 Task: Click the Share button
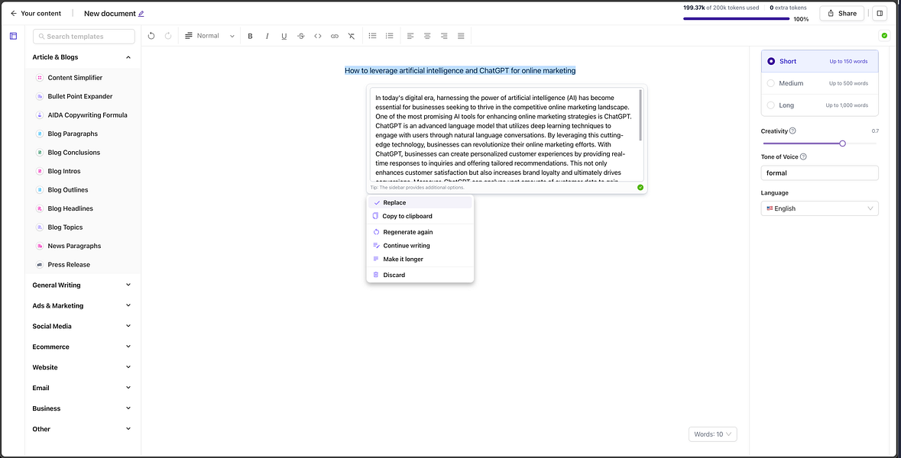(842, 13)
